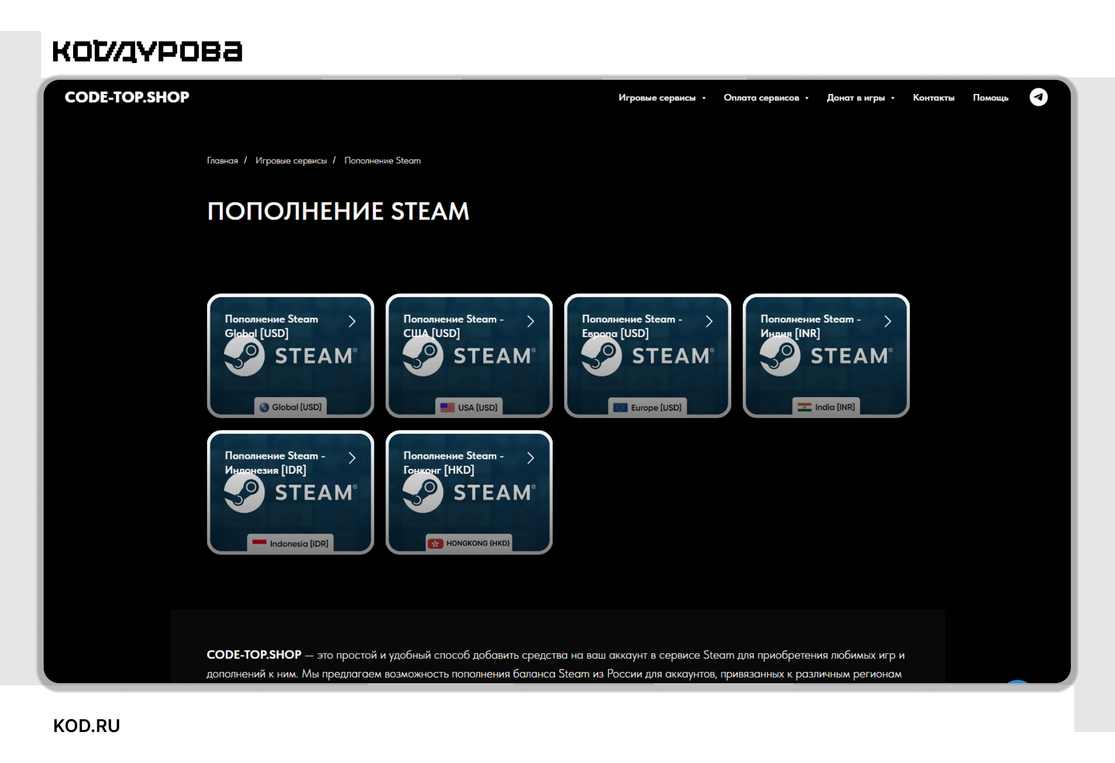Image resolution: width=1115 pixels, height=763 pixels.
Task: Click the ПОПОЛНЕНИЕ STEAM page heading
Action: [338, 212]
